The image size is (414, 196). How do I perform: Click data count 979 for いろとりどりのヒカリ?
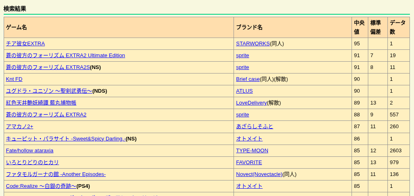pos(394,163)
